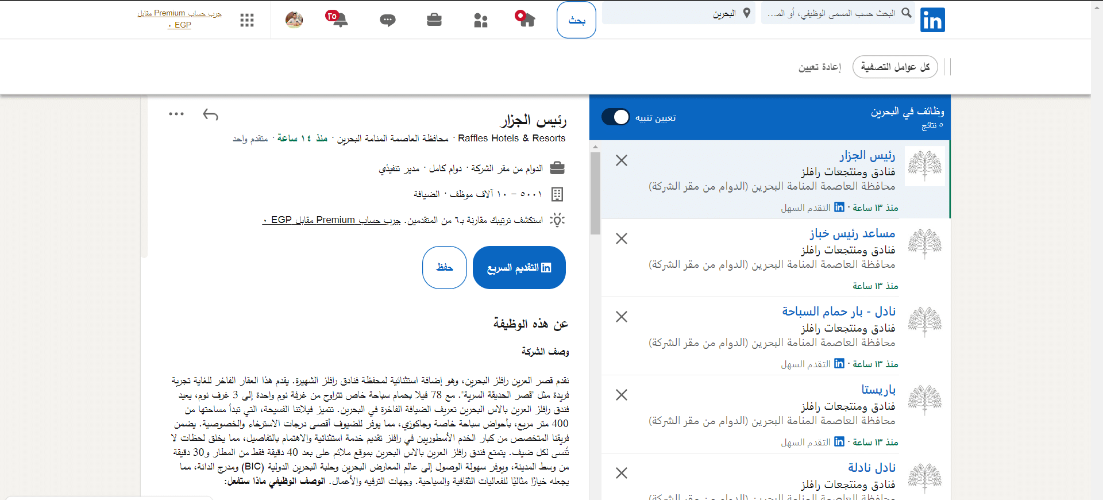Open the مساعد رئيس خباز job link
This screenshot has width=1103, height=500.
[853, 234]
